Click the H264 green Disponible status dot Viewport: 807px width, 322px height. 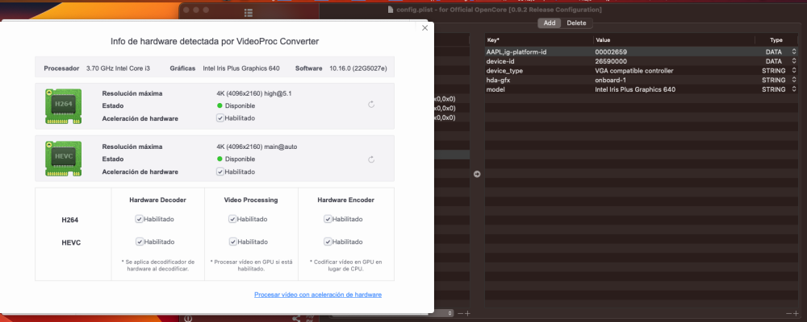tap(220, 105)
